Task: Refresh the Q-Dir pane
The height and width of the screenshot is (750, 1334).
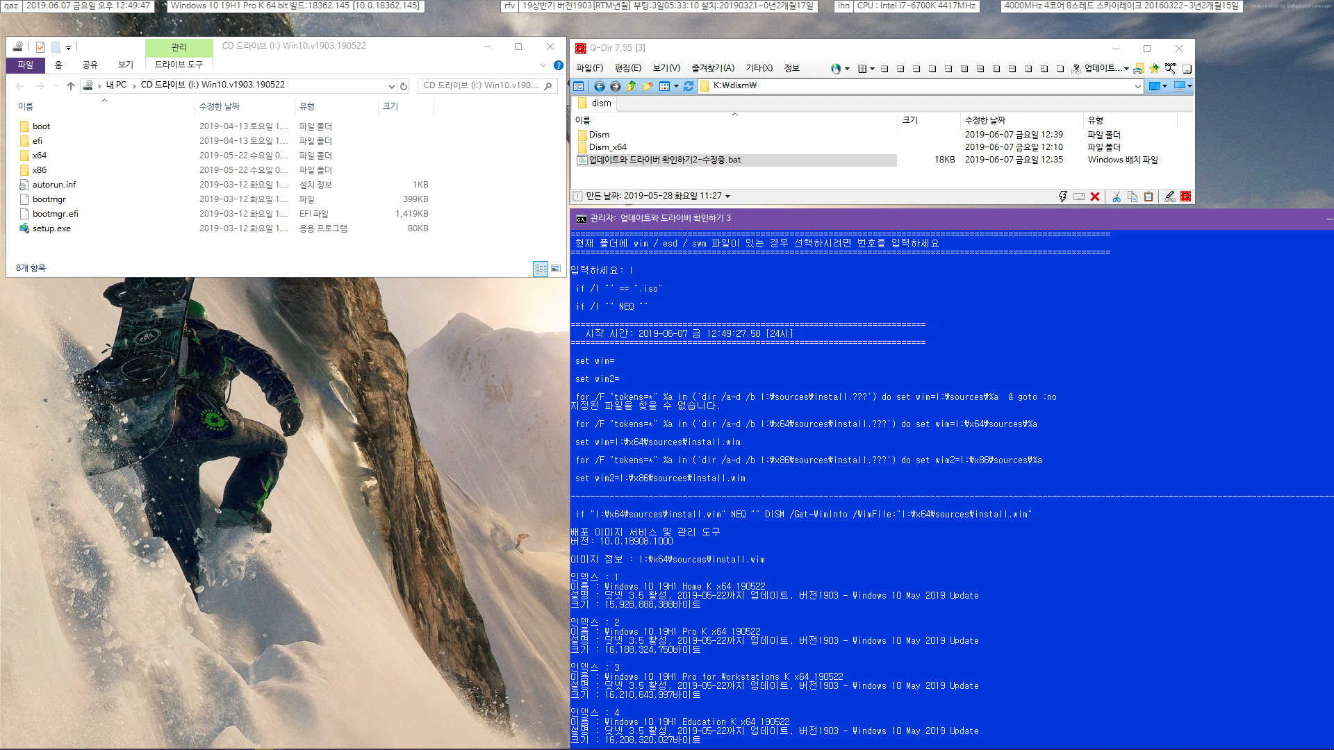Action: [689, 86]
